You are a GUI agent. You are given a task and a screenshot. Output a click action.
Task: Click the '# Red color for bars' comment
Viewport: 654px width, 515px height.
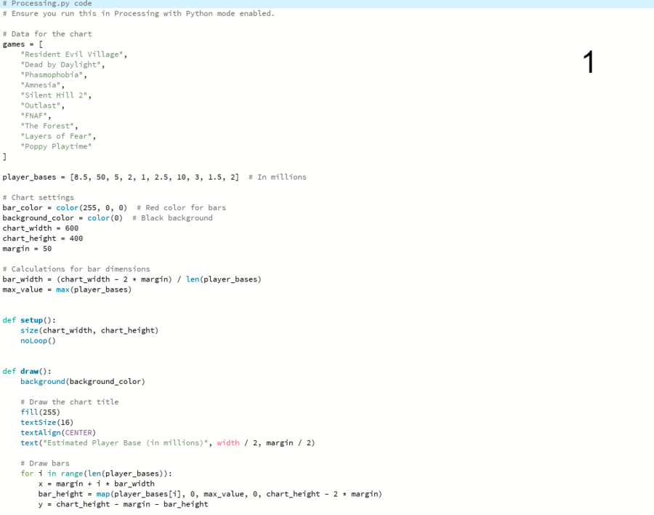point(181,207)
